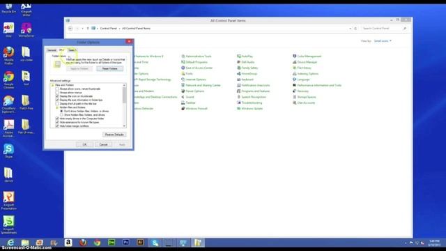Check Always show menus option
This screenshot has height=251, width=446.
pos(57,93)
